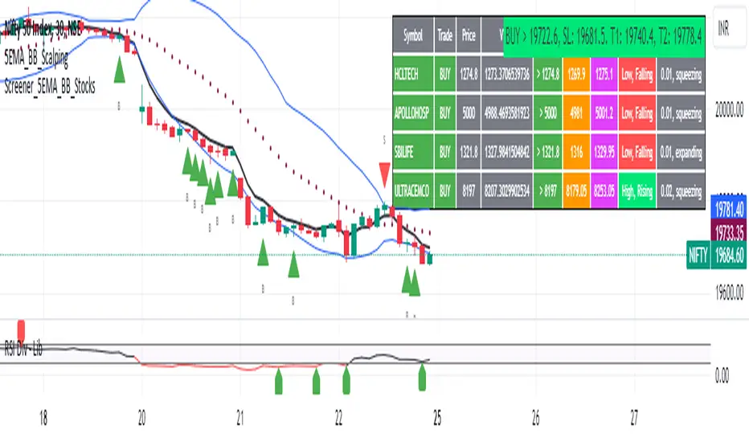Click the 0.00 RSI axis label

click(x=722, y=375)
